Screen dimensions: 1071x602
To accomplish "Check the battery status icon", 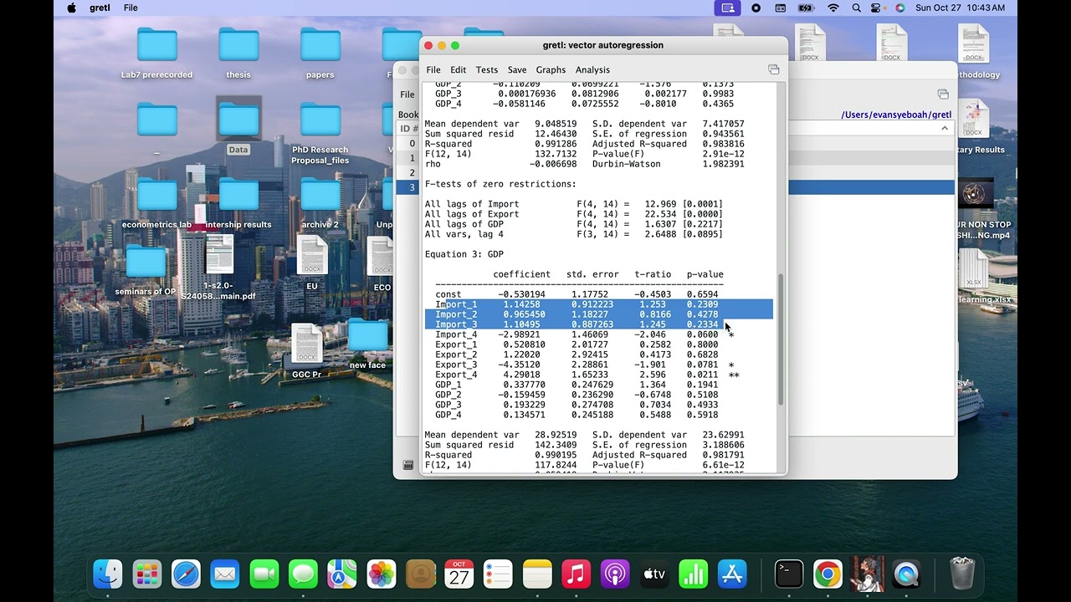I will (806, 8).
